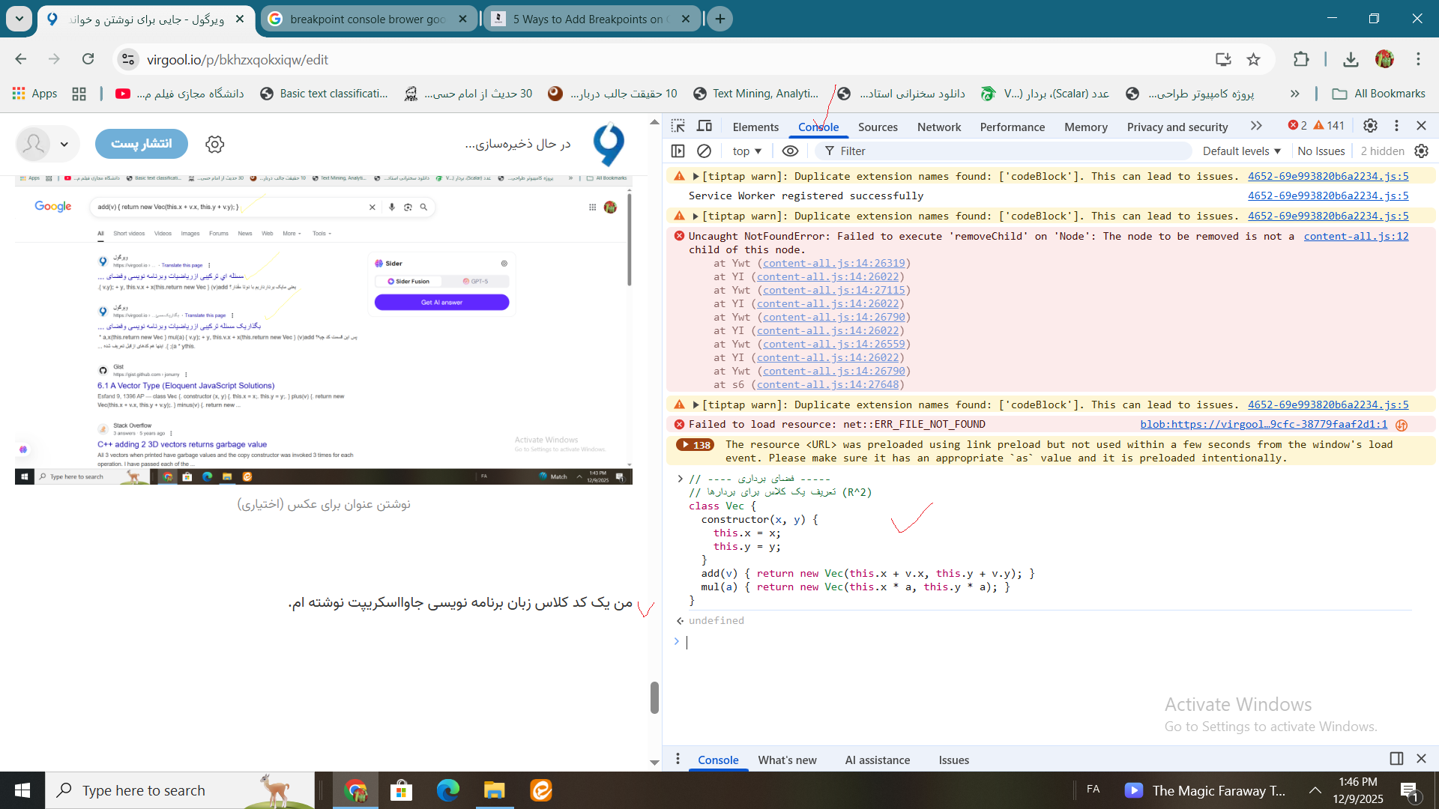Image resolution: width=1439 pixels, height=809 pixels.
Task: Open the top JavaScript context dropdown
Action: point(746,151)
